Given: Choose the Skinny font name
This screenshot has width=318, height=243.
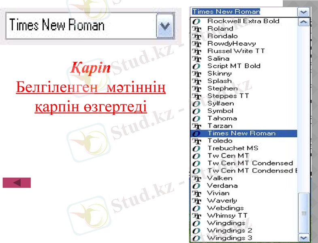Looking at the screenshot, I should click(220, 74).
